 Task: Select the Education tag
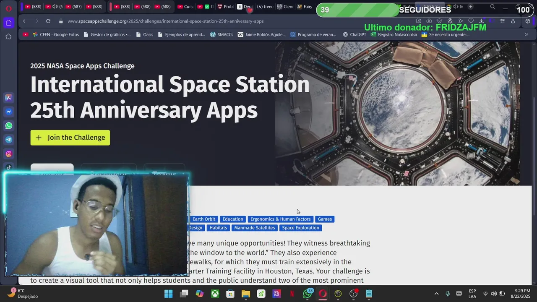[233, 219]
